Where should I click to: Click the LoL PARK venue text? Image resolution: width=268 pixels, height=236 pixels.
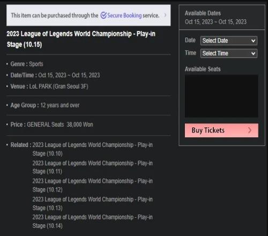[58, 86]
